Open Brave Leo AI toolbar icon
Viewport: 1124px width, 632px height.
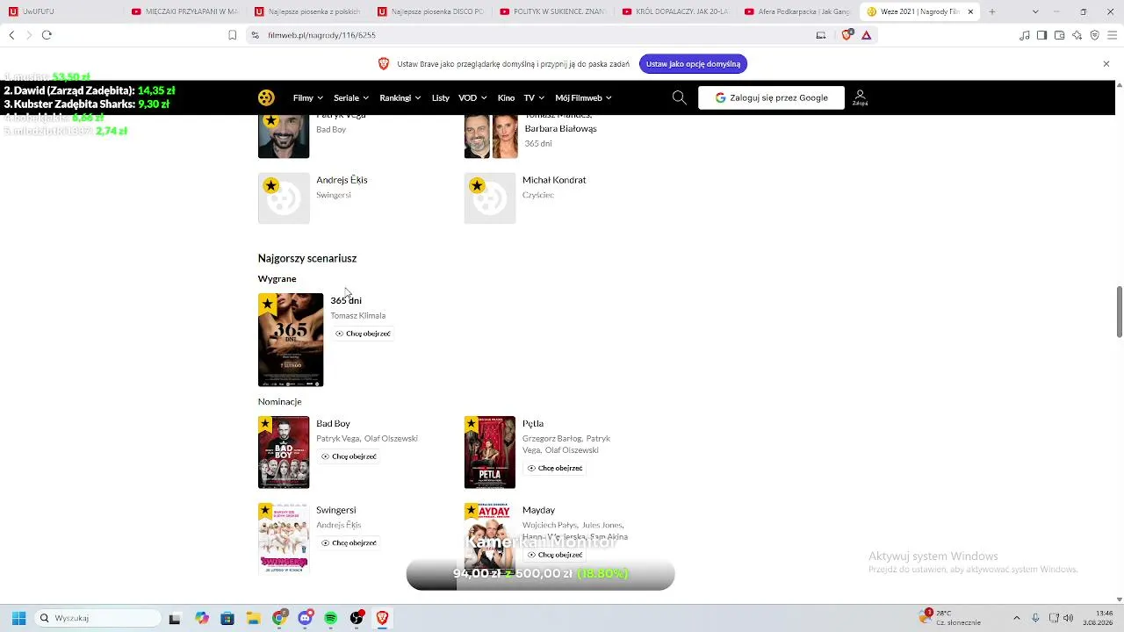point(1077,35)
